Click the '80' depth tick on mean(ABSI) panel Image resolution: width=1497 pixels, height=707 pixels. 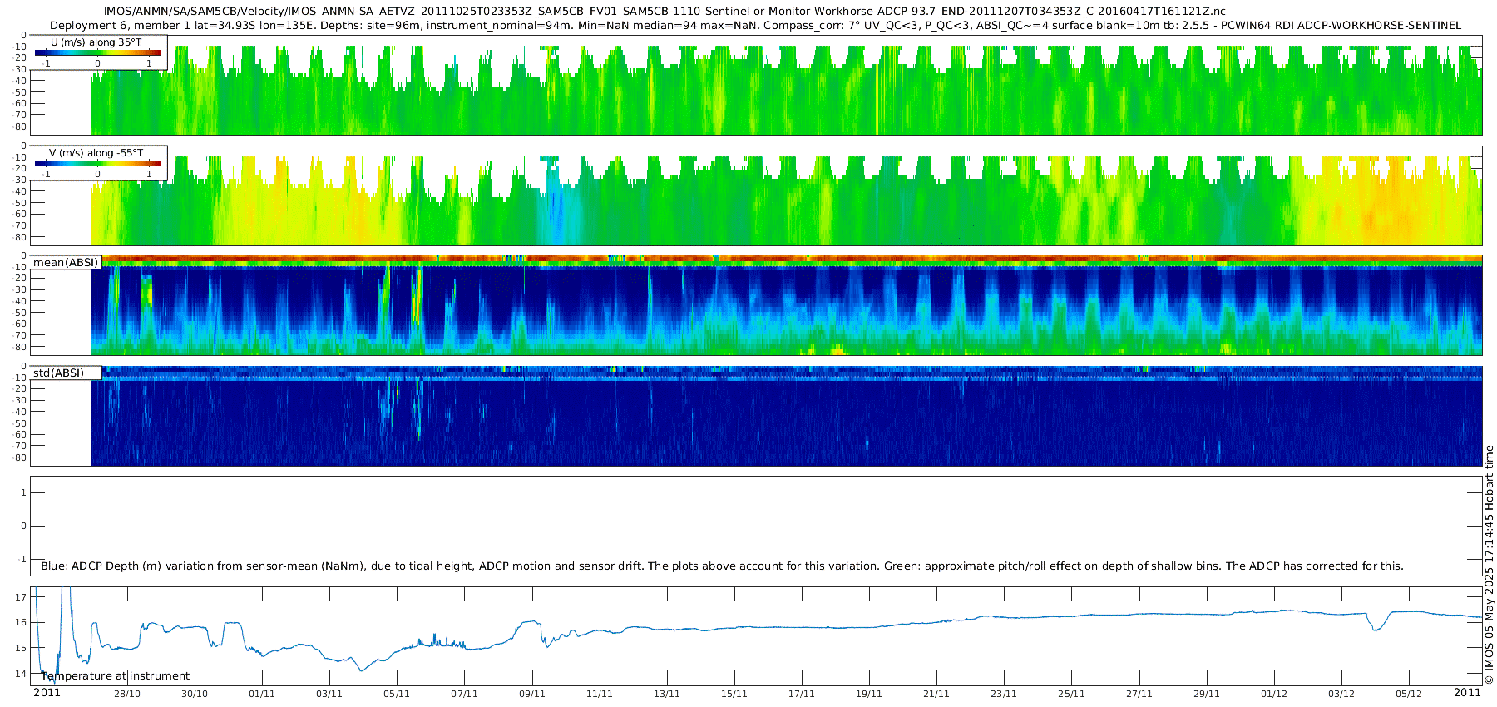pos(21,347)
